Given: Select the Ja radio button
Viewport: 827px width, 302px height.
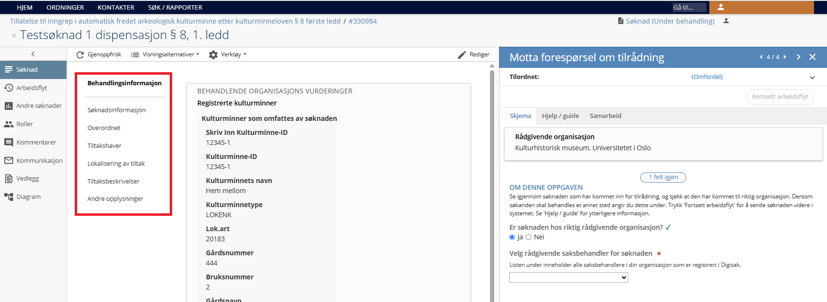Looking at the screenshot, I should coord(512,237).
